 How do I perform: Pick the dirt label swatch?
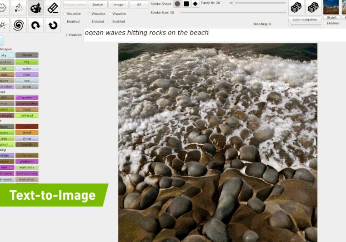tap(7, 98)
